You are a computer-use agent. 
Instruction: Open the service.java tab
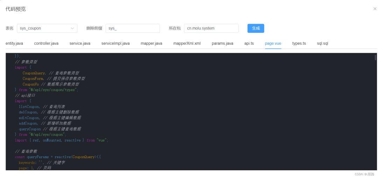80,43
